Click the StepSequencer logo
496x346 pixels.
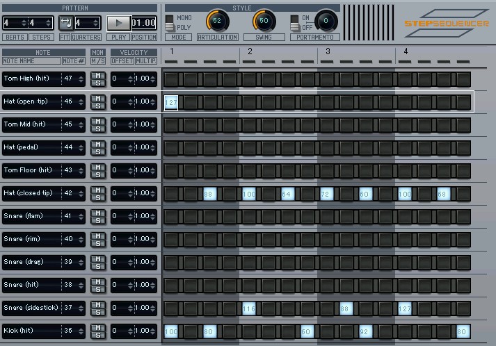(447, 23)
